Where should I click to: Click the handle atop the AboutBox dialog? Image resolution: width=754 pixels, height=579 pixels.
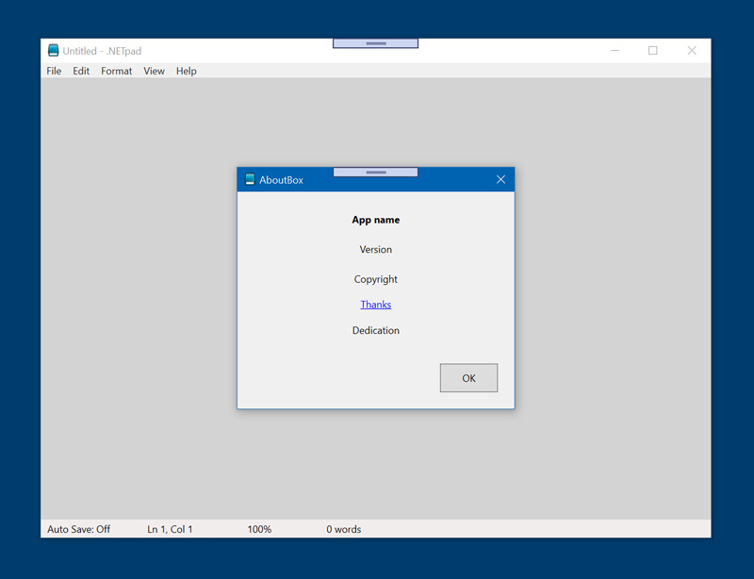click(375, 173)
